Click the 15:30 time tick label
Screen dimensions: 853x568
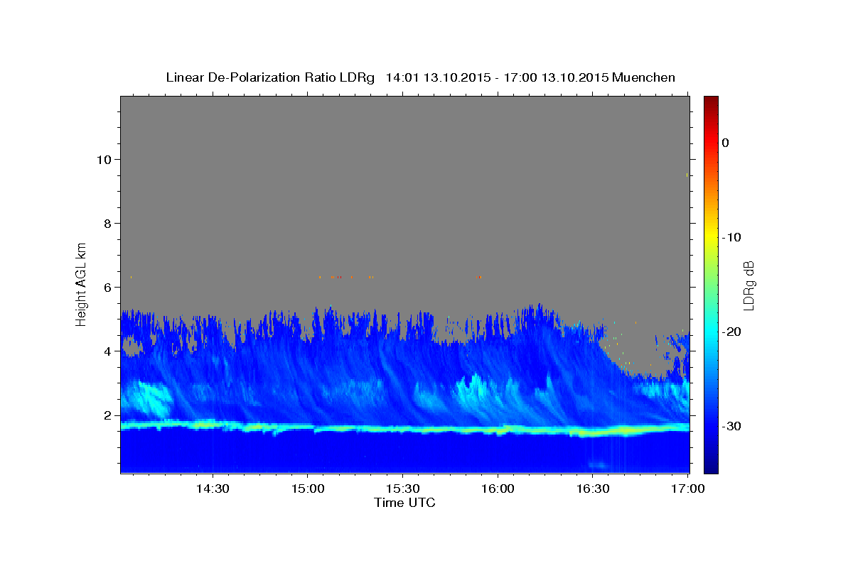402,488
